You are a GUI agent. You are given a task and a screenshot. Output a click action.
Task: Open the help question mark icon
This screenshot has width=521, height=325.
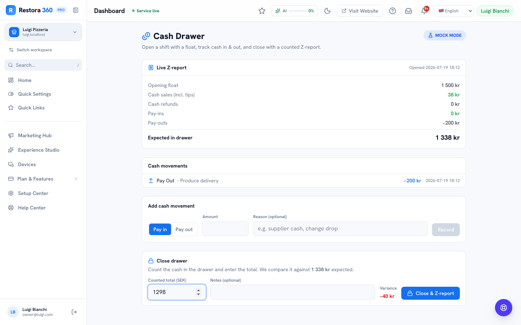pos(393,11)
